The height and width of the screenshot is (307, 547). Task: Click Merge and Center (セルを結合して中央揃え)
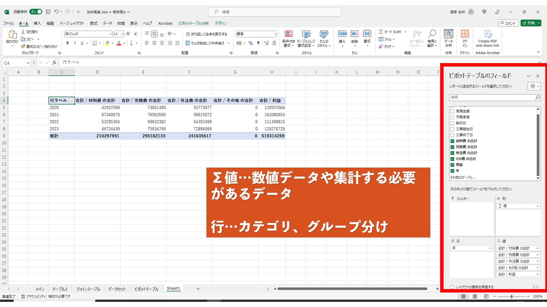coord(206,43)
